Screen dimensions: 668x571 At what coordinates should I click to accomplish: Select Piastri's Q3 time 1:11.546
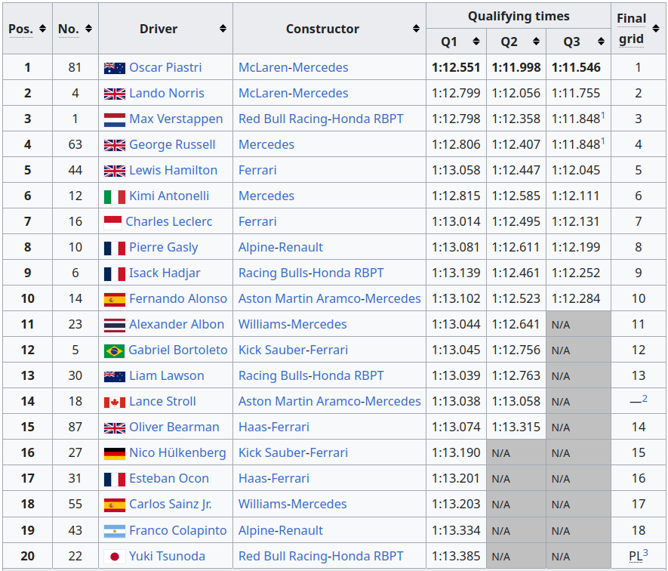(x=576, y=67)
